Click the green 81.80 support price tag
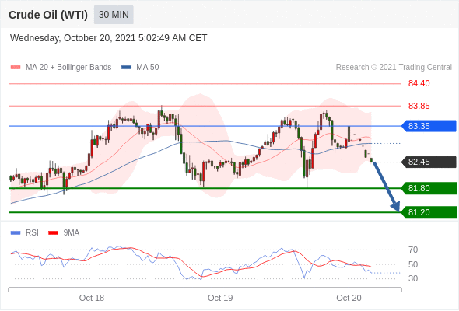This screenshot has height=311, width=459. coord(429,188)
